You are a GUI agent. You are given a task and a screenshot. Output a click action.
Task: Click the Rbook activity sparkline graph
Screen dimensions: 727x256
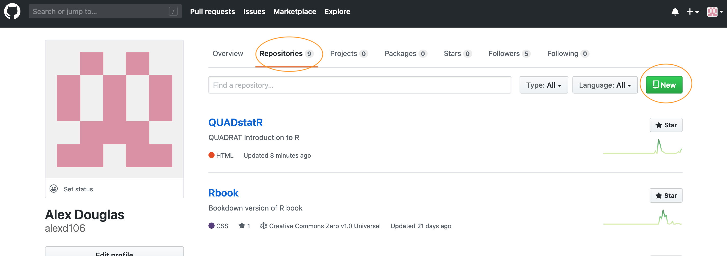[x=642, y=218]
